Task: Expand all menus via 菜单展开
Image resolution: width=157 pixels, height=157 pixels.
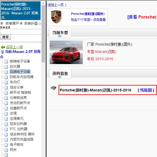Action: click(x=12, y=23)
